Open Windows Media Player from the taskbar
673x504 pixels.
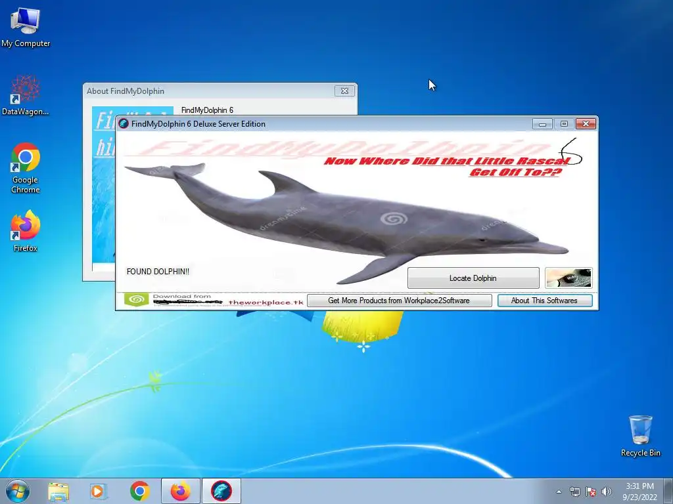pyautogui.click(x=99, y=491)
